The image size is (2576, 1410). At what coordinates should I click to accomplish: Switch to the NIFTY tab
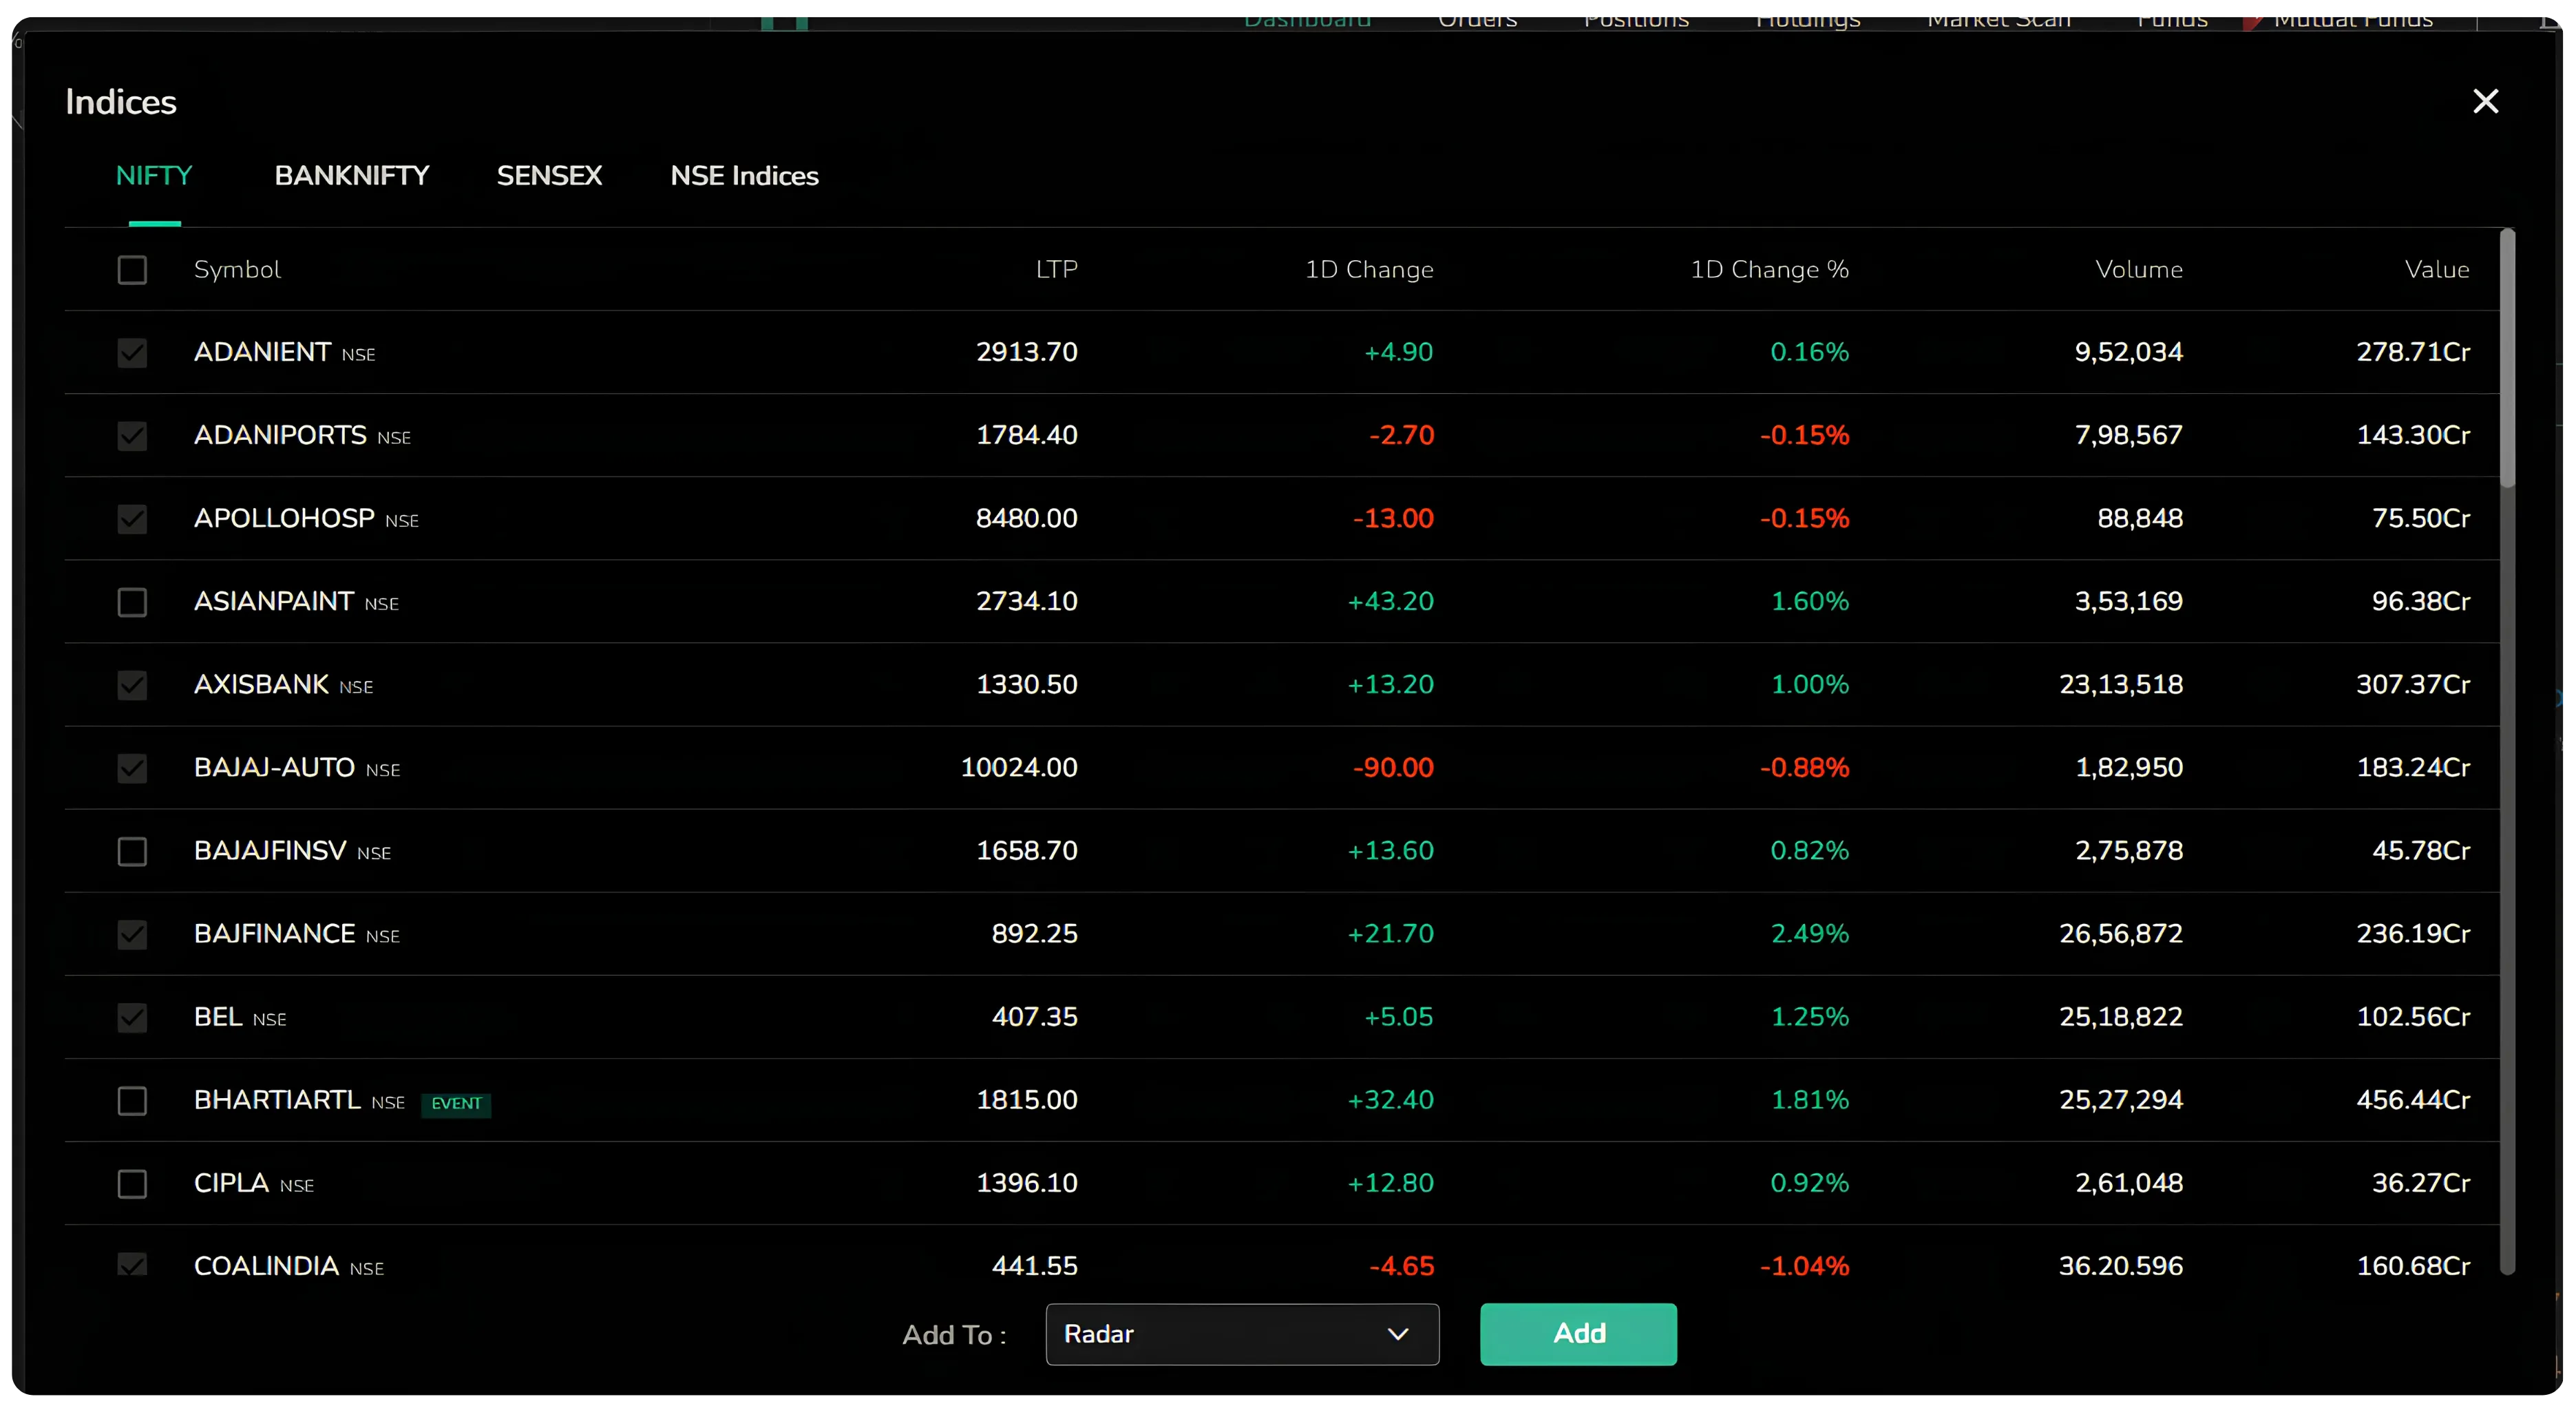(154, 176)
